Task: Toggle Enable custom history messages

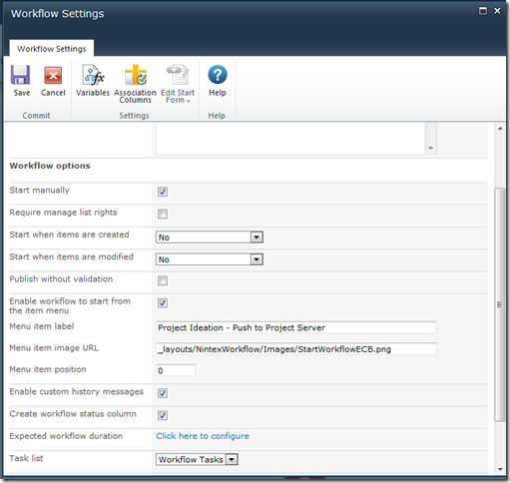Action: click(163, 393)
